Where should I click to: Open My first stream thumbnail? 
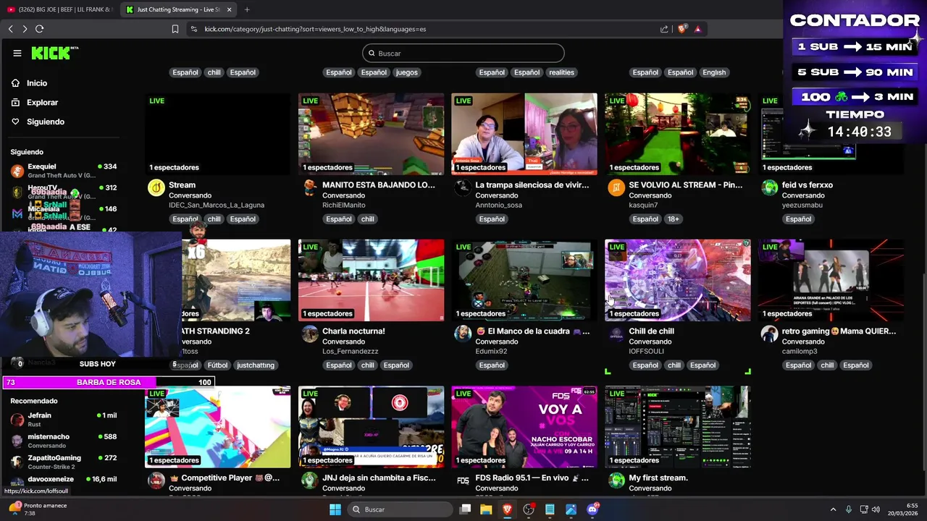point(678,427)
